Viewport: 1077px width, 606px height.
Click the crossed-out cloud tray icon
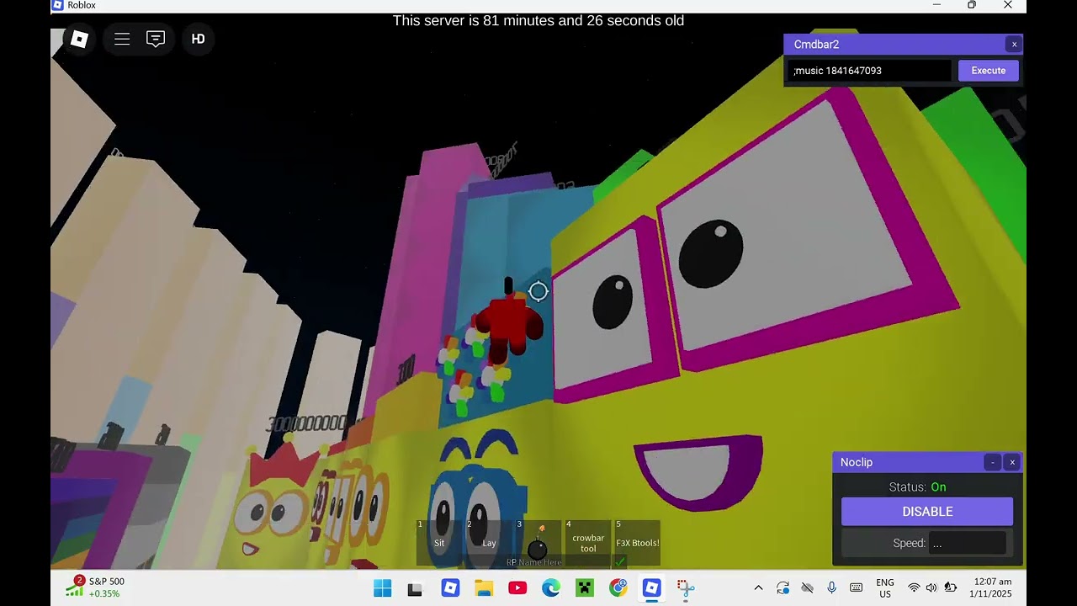pyautogui.click(x=807, y=587)
